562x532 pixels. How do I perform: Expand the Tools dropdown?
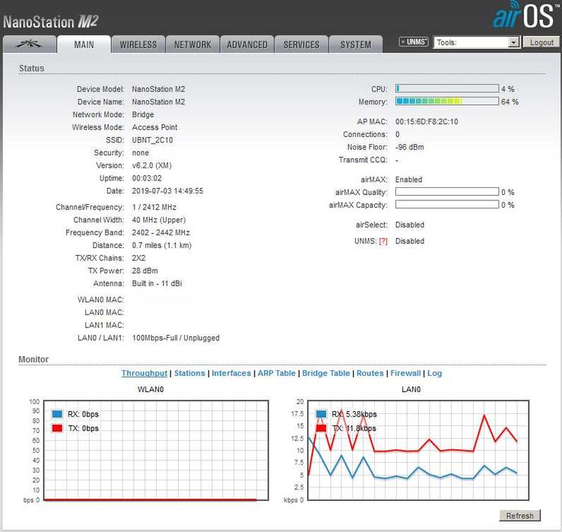pyautogui.click(x=477, y=43)
